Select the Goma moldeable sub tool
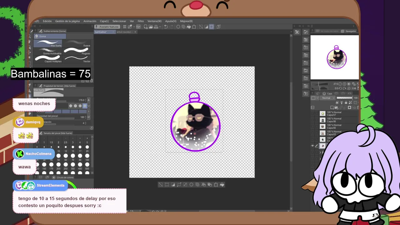This screenshot has width=400, height=225. coord(48,51)
